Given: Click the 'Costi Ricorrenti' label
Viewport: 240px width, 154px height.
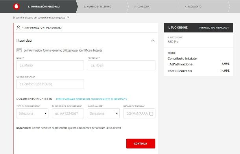Looking at the screenshot, I should coord(180,71).
